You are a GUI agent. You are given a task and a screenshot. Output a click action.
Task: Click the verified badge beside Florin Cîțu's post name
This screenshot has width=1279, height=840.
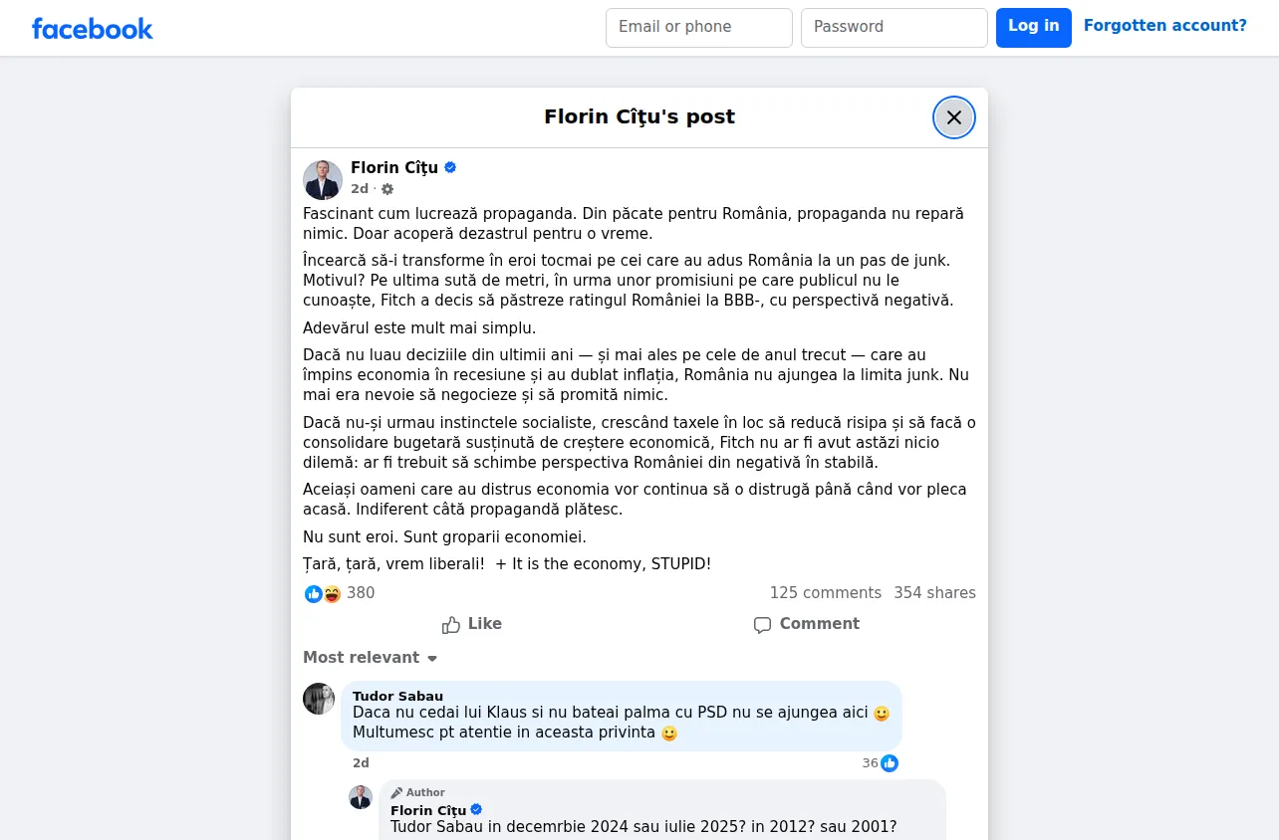[x=450, y=167]
